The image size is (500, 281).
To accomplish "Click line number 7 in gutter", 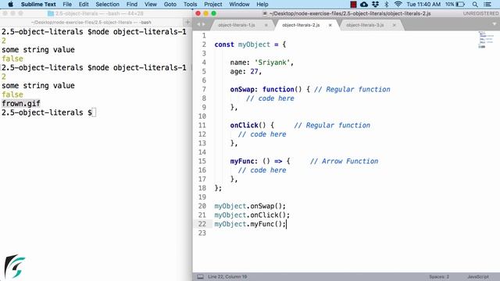I will coord(204,89).
